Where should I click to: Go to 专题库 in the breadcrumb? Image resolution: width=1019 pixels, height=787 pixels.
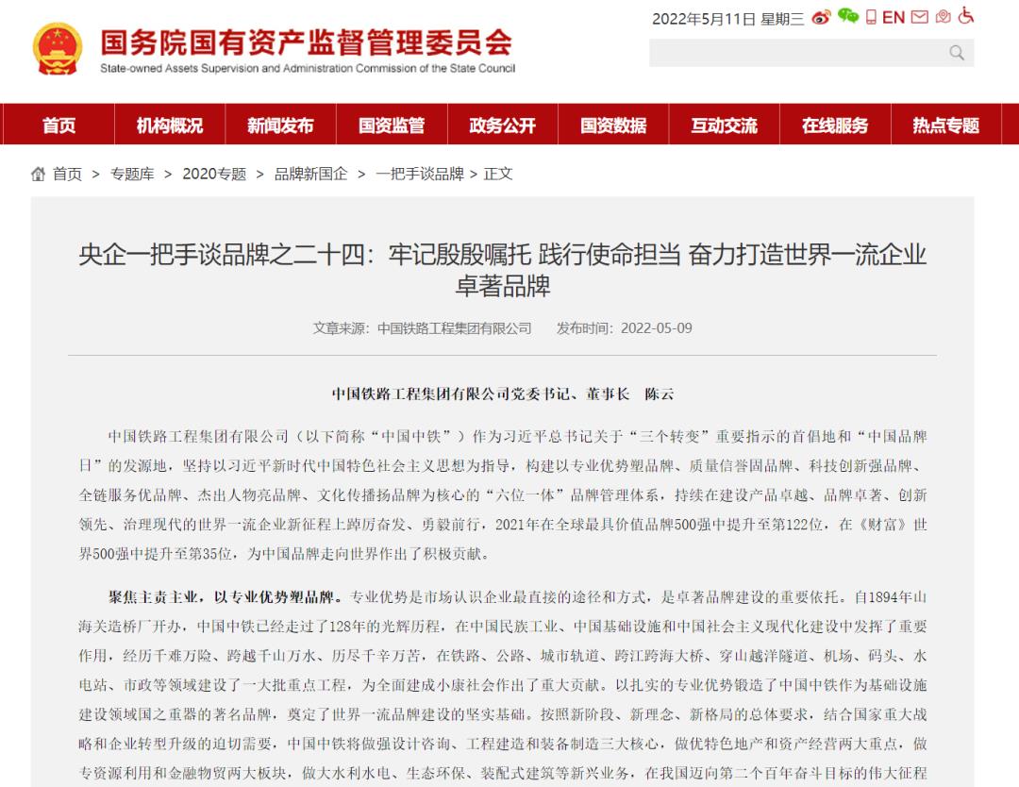coord(132,174)
